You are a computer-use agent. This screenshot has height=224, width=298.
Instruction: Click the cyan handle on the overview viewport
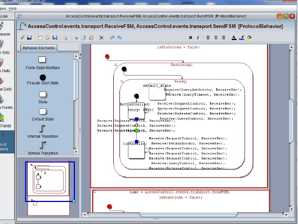point(74,201)
